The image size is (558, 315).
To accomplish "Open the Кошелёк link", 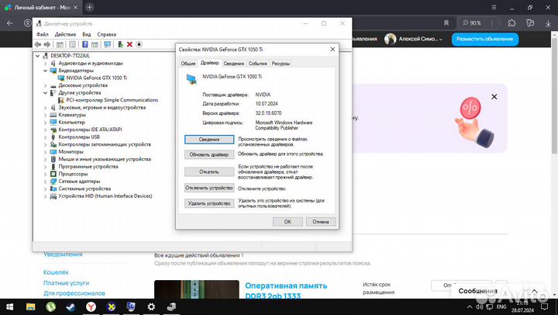I will click(56, 272).
